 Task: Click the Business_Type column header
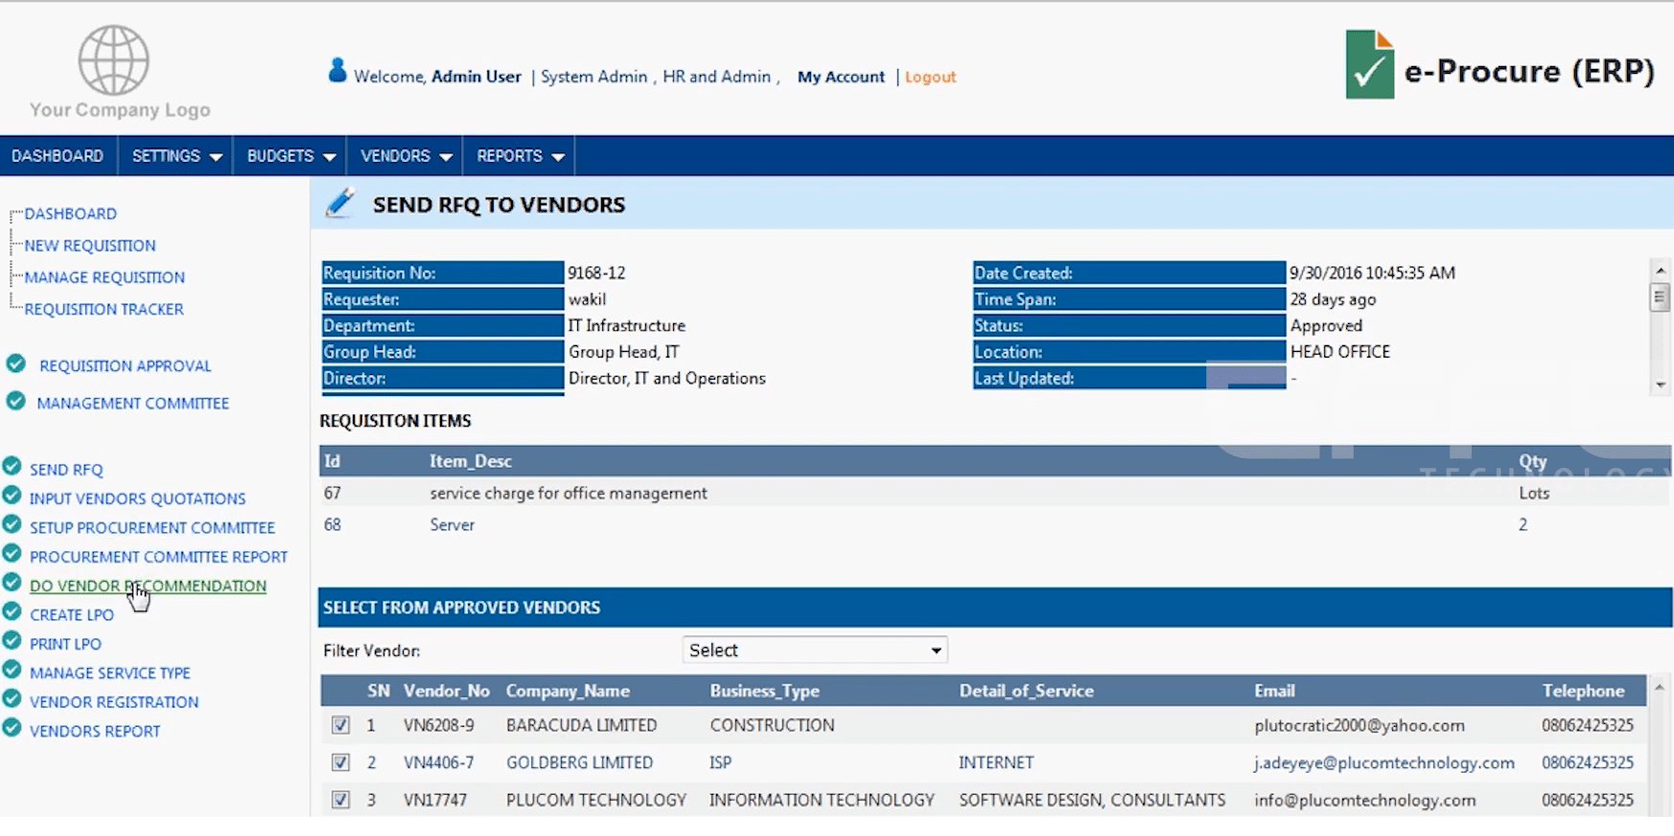tap(765, 691)
